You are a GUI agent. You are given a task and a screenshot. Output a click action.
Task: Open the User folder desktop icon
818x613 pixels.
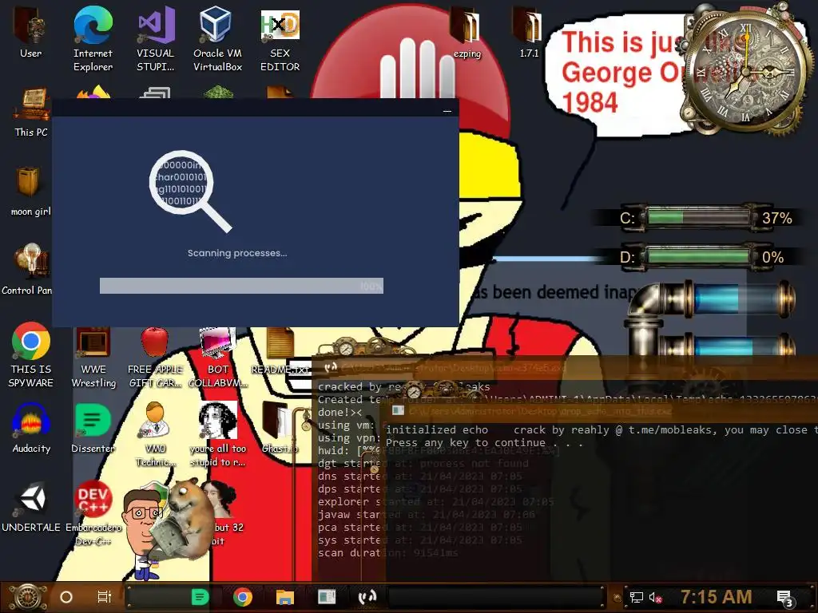click(31, 31)
